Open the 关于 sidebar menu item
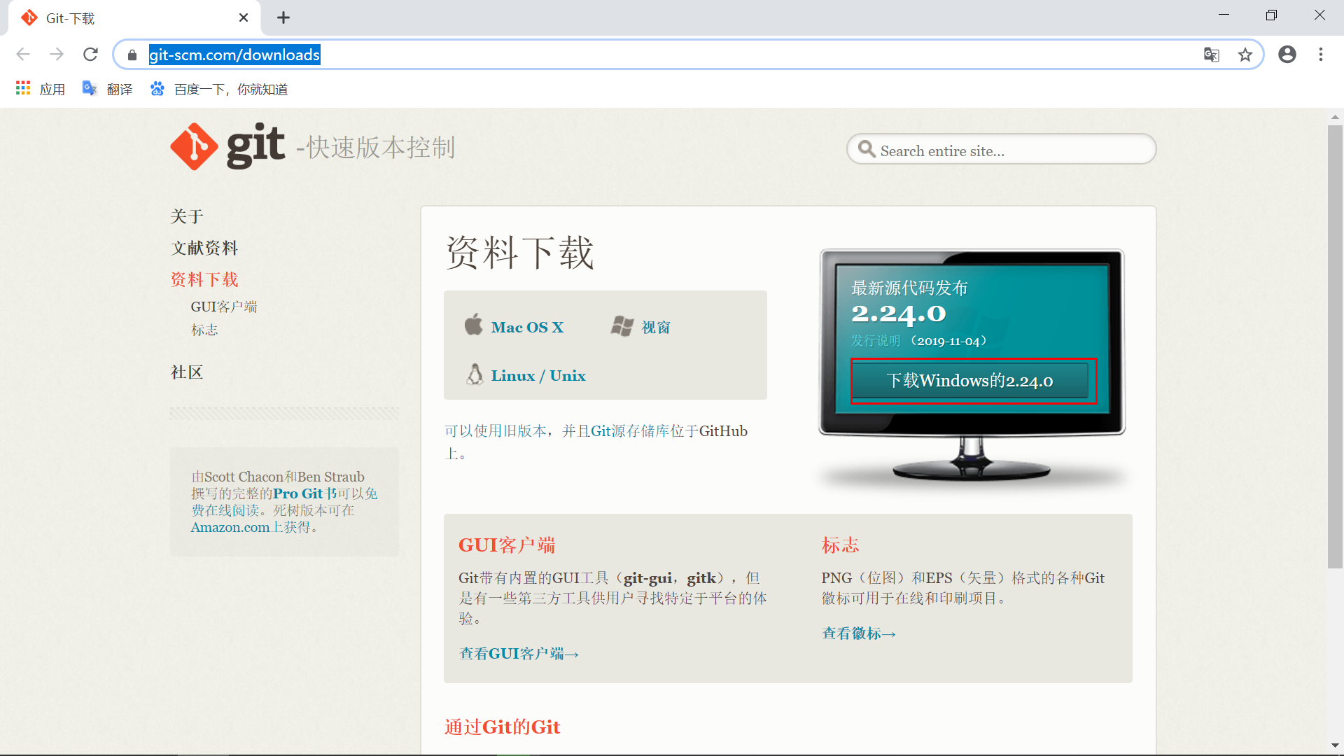The width and height of the screenshot is (1344, 756). coord(186,216)
